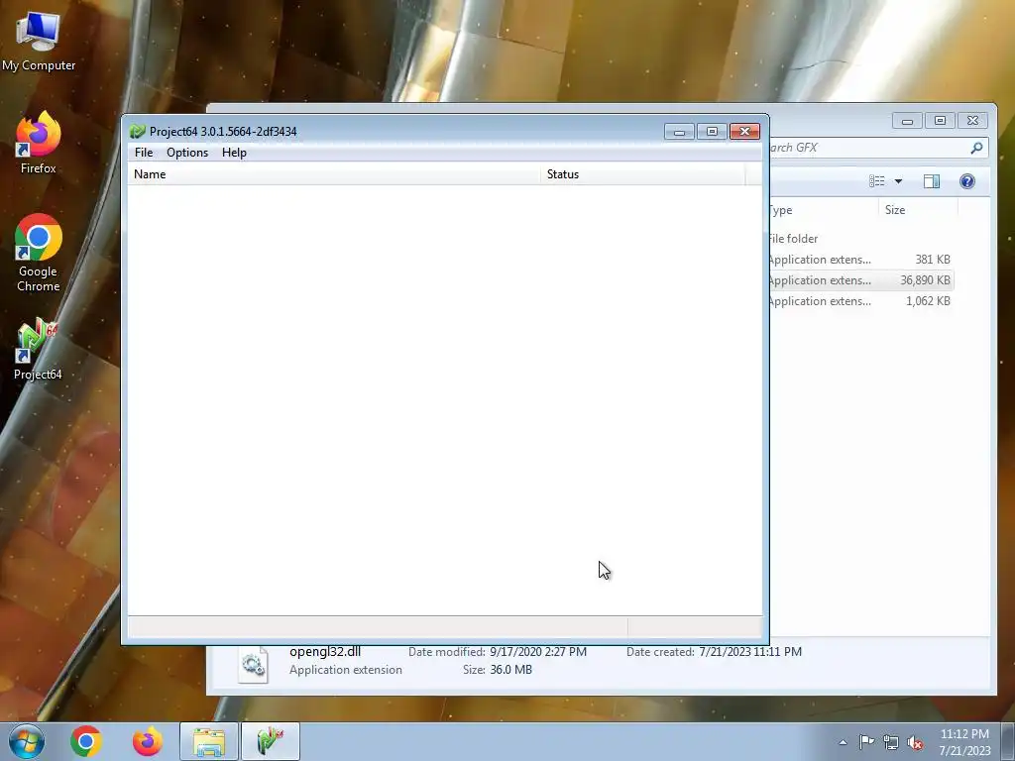Image resolution: width=1015 pixels, height=761 pixels.
Task: Select the Google Chrome desktop shortcut
Action: point(39,253)
